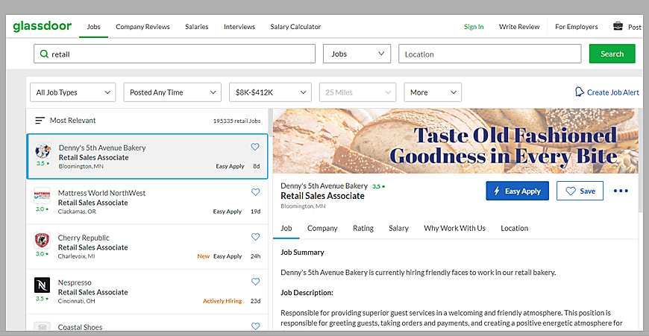Toggle save heart on Nespresso listing
Viewport: 649px width, 336px height.
click(255, 282)
